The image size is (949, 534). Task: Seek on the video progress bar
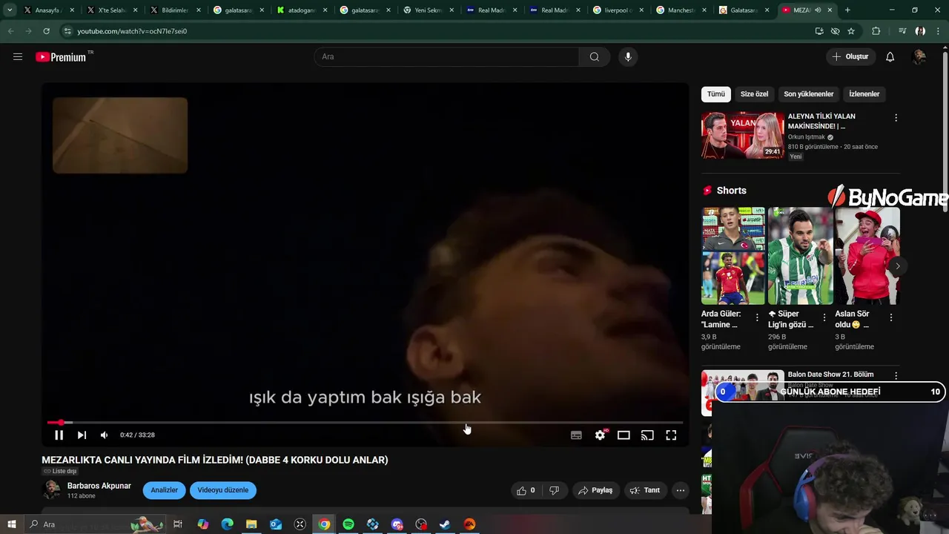point(365,423)
